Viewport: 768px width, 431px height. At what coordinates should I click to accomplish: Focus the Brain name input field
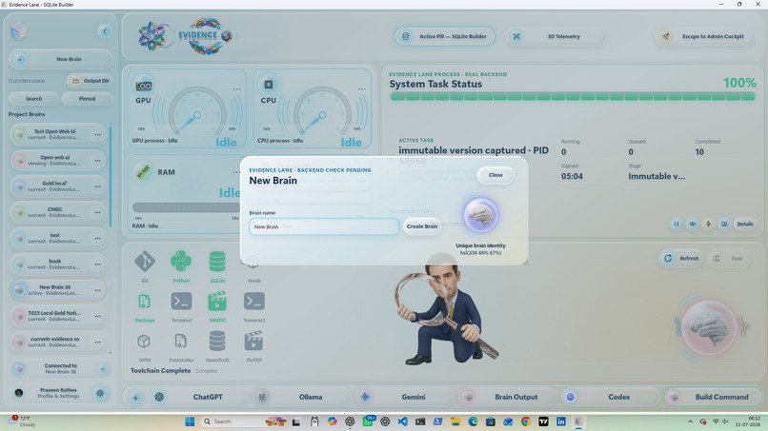point(324,226)
